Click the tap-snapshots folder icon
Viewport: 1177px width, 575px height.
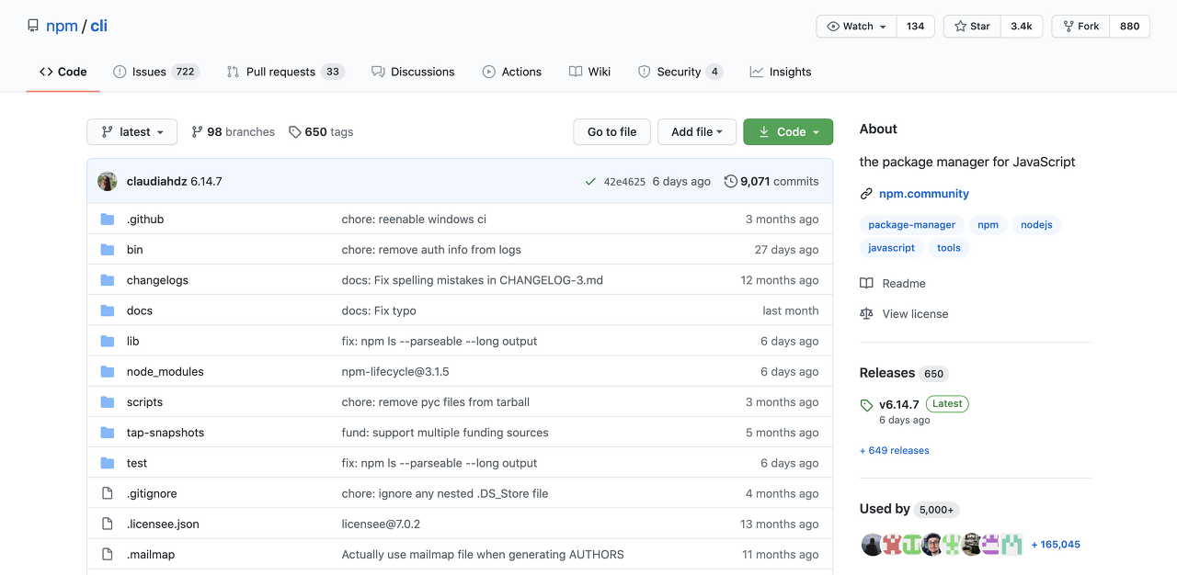pos(108,433)
